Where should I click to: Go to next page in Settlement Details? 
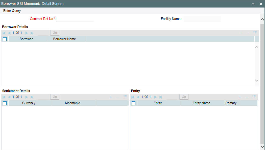click(x=27, y=97)
